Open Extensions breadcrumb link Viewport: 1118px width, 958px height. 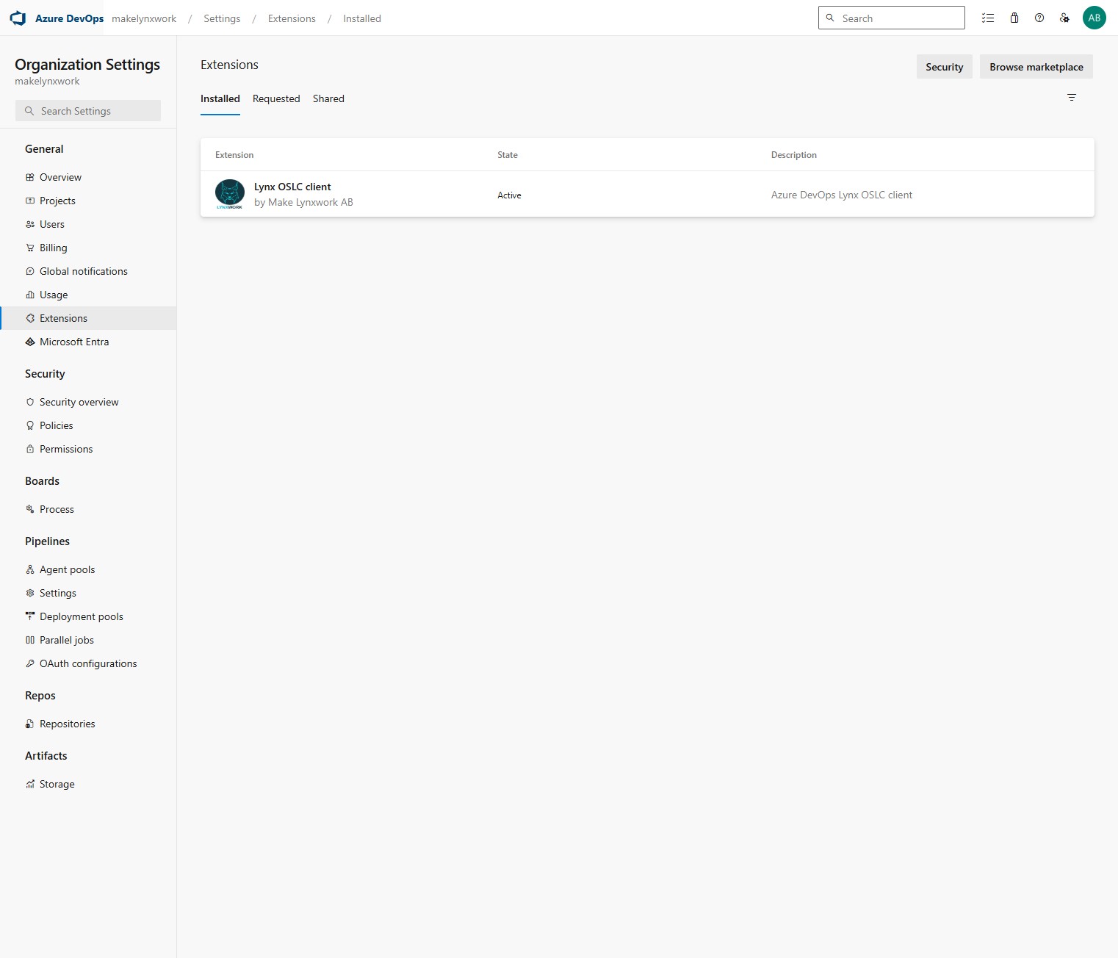click(292, 18)
